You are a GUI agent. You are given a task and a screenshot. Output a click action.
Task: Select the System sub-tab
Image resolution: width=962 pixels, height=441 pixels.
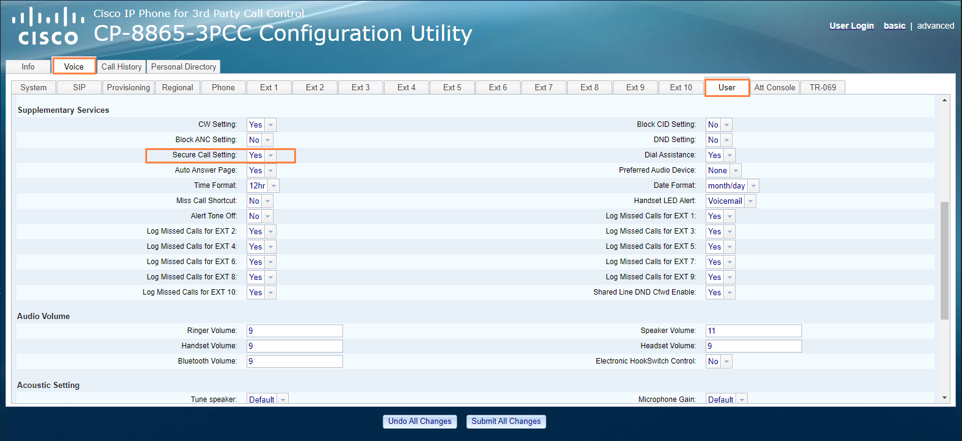[34, 87]
